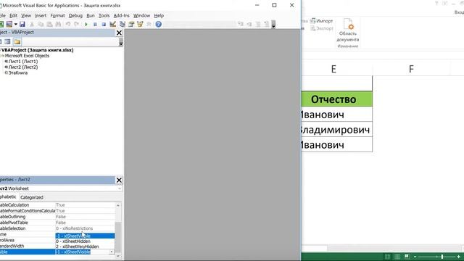Expand the Project panel toolbar overflow arrow
This screenshot has height=261, width=464.
[121, 43]
